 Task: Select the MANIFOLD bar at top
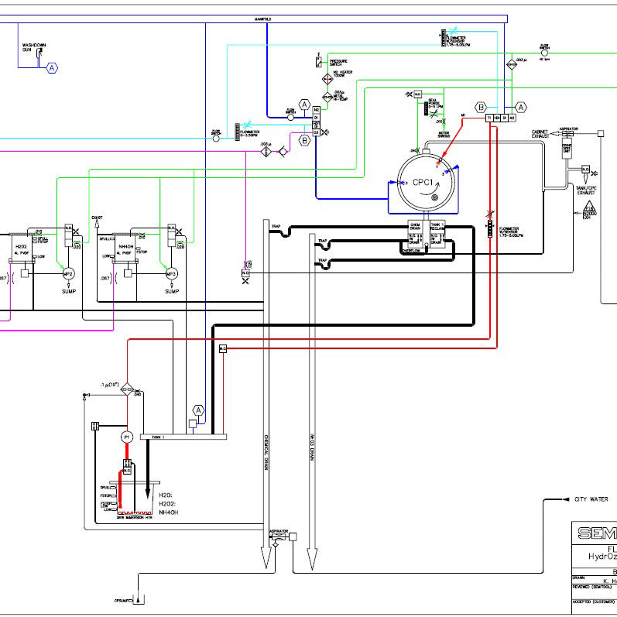tap(253, 19)
